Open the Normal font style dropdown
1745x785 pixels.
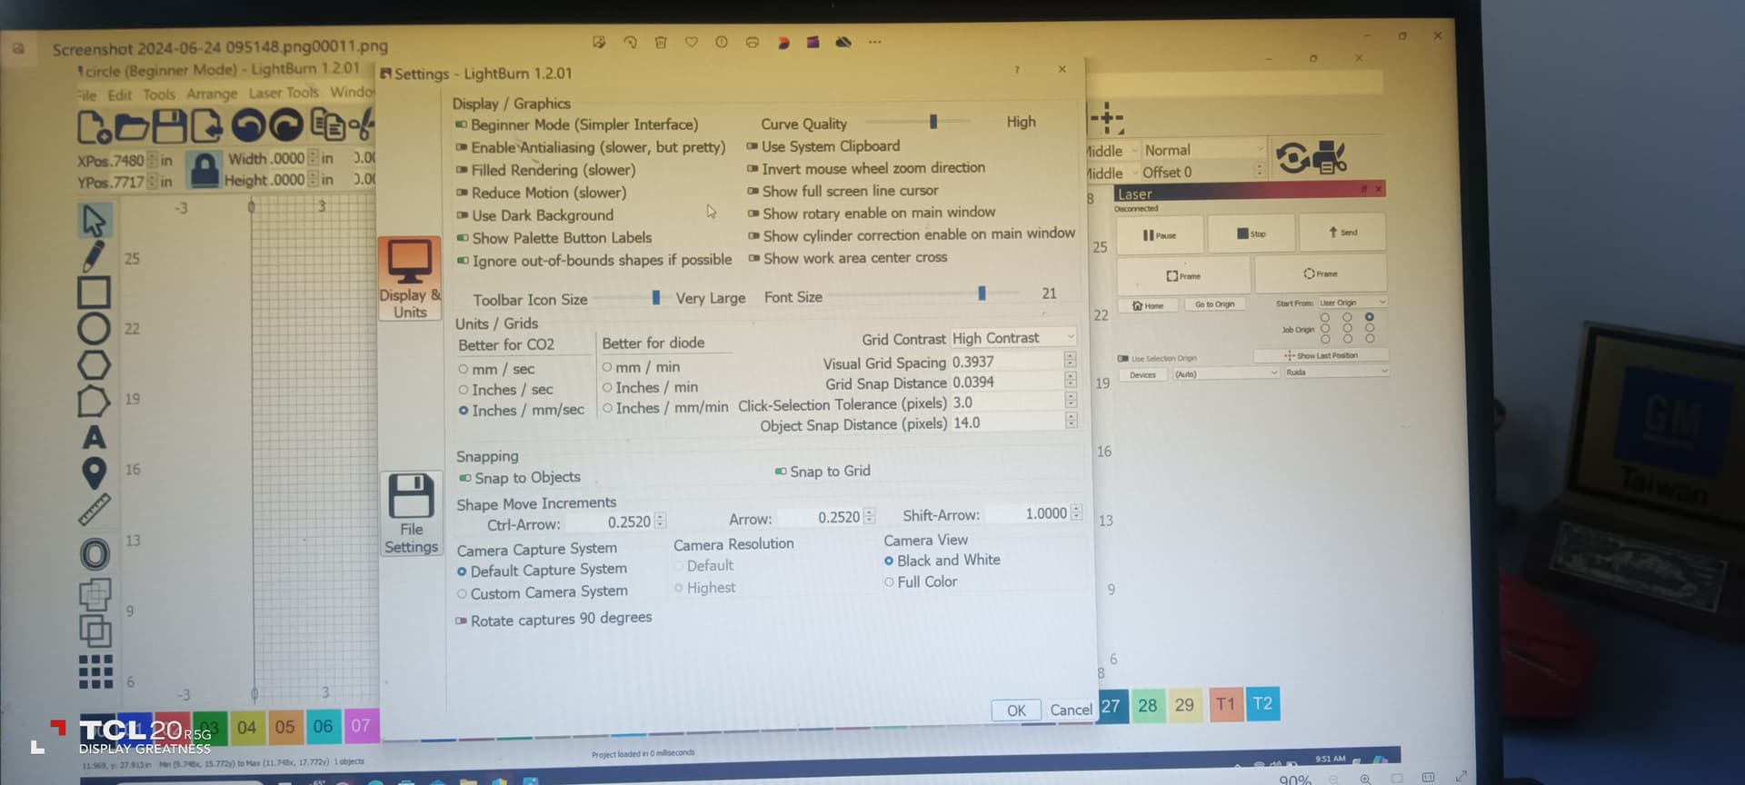click(x=1202, y=150)
